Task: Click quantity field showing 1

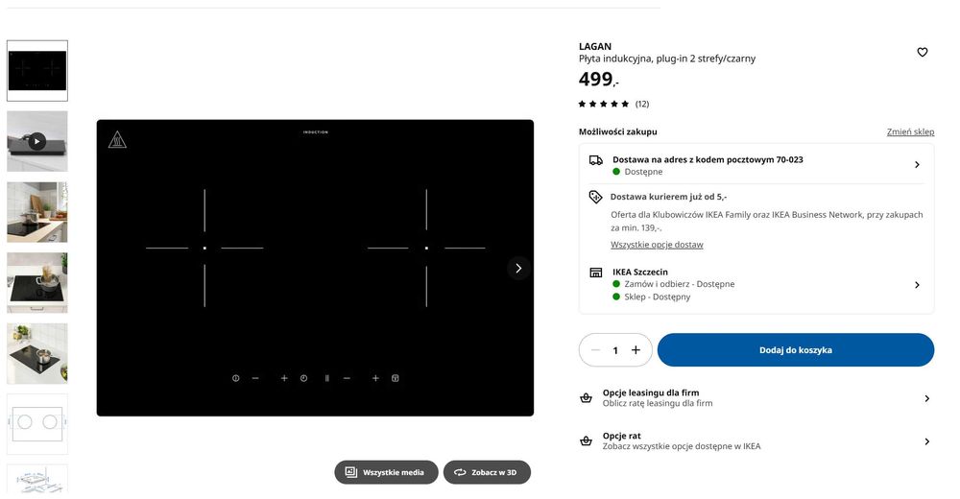Action: tap(615, 350)
